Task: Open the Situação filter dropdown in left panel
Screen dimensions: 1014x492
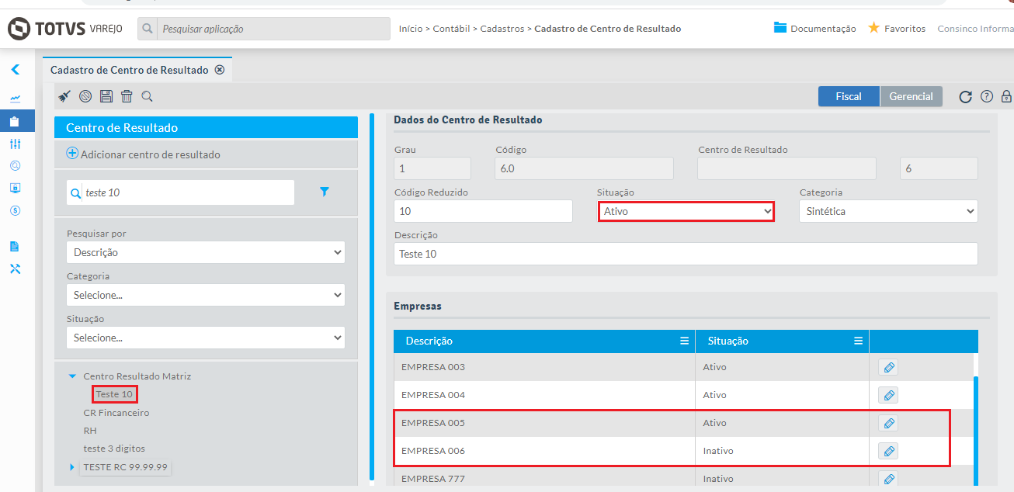Action: coord(206,338)
